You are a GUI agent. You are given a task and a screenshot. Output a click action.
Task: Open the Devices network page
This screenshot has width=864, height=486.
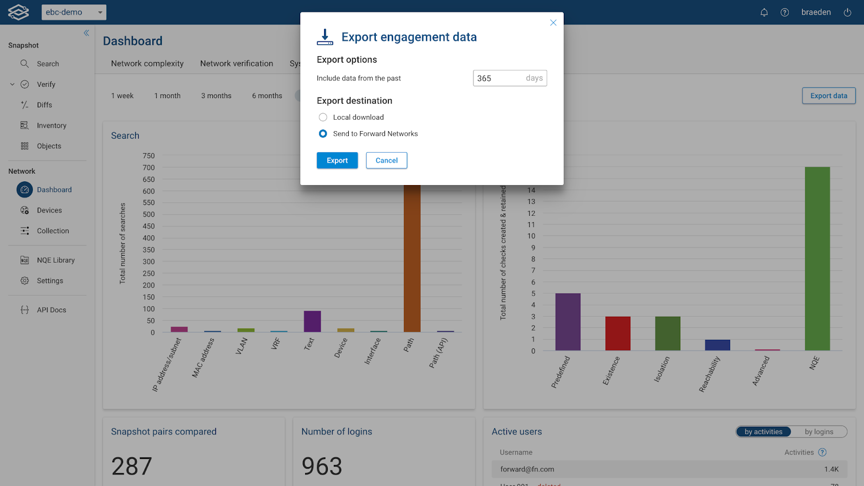[49, 210]
